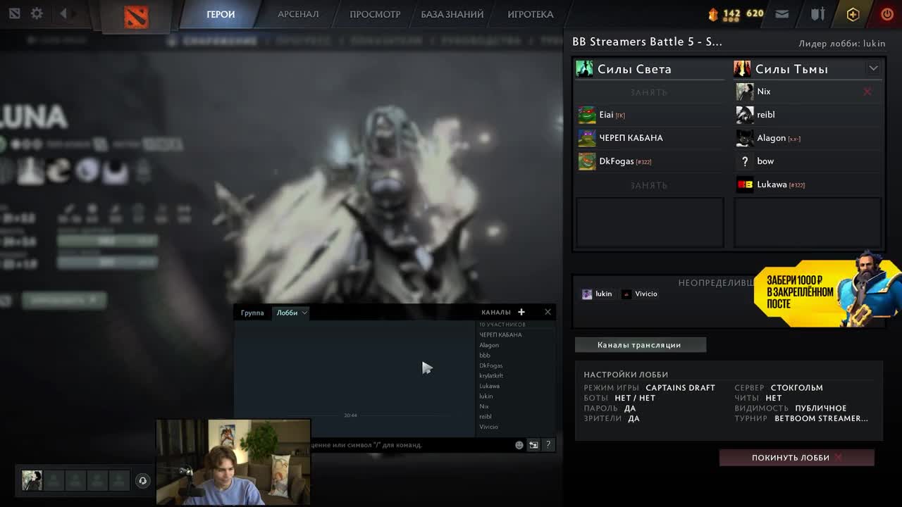Click the red power quit button
This screenshot has width=902, height=507.
(887, 14)
